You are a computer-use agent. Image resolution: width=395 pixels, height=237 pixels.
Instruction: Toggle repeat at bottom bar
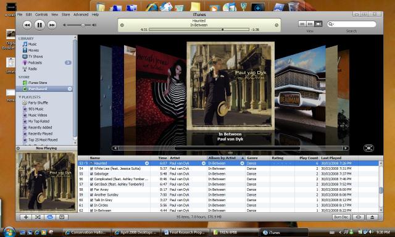(x=50, y=217)
